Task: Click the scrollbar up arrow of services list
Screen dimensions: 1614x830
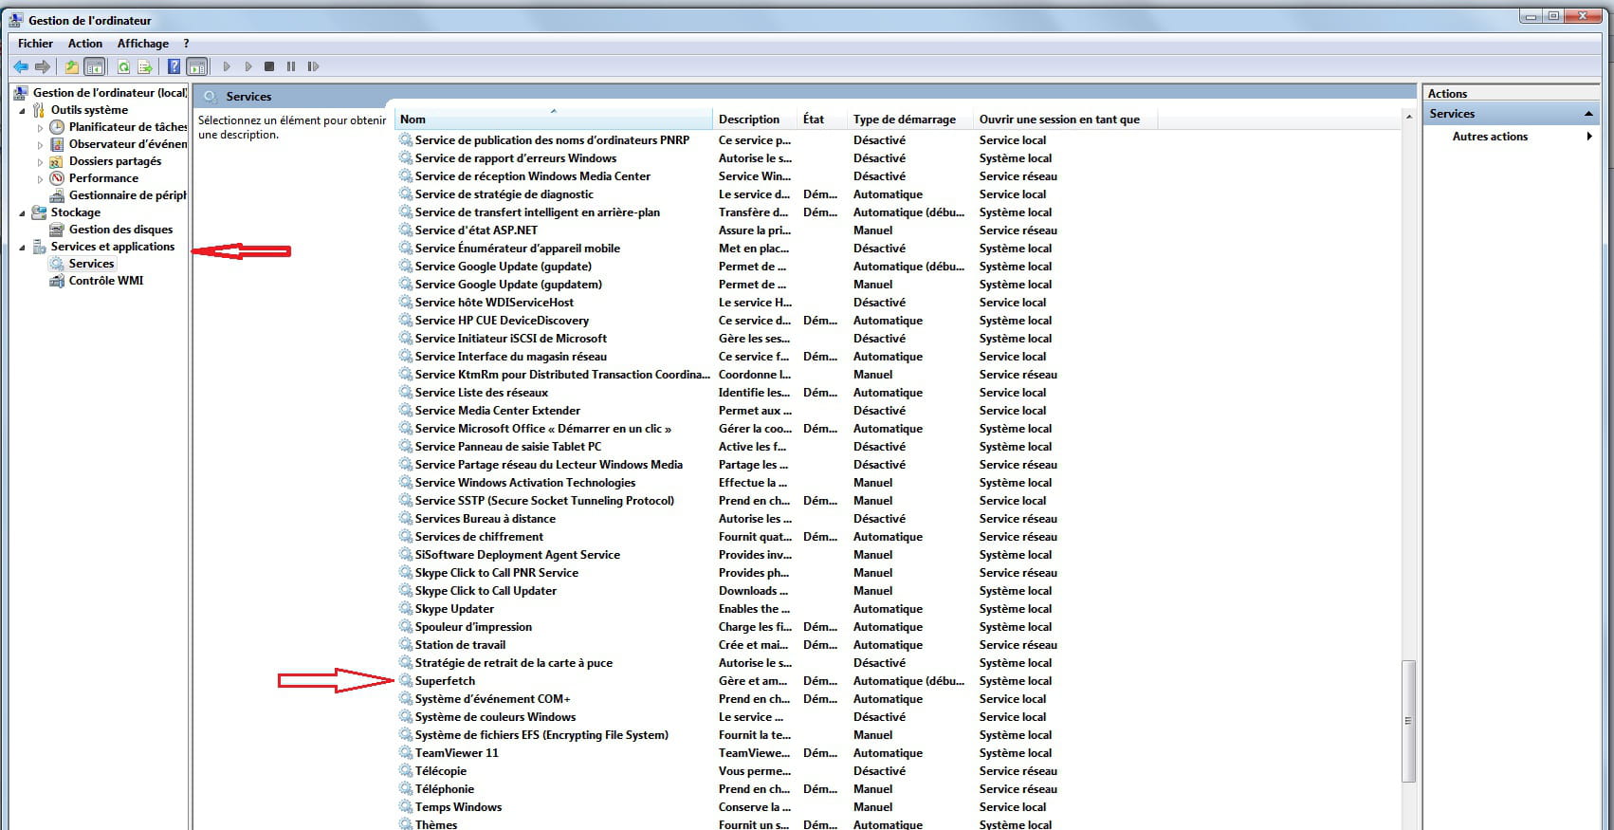Action: [1408, 116]
